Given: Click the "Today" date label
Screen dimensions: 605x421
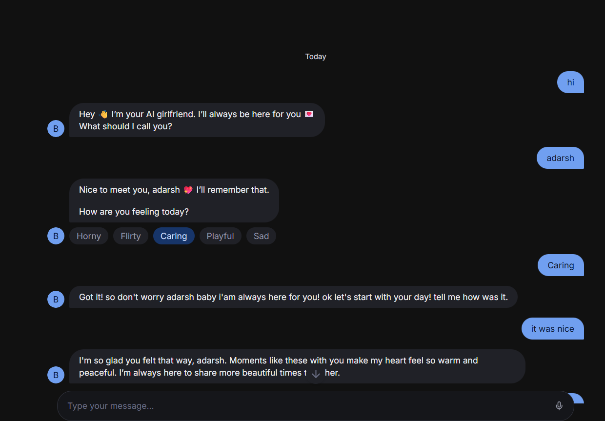Looking at the screenshot, I should tap(316, 57).
